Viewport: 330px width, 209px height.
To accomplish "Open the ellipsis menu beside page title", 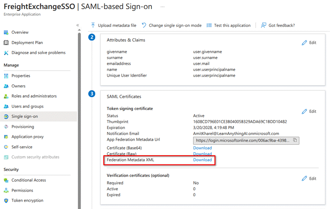I will (x=163, y=7).
